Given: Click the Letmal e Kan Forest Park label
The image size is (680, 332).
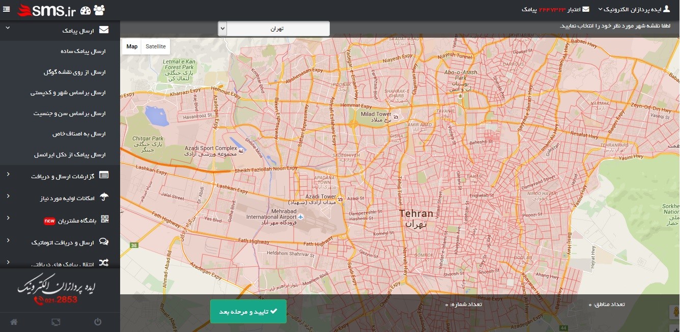Looking at the screenshot, I should 179,70.
